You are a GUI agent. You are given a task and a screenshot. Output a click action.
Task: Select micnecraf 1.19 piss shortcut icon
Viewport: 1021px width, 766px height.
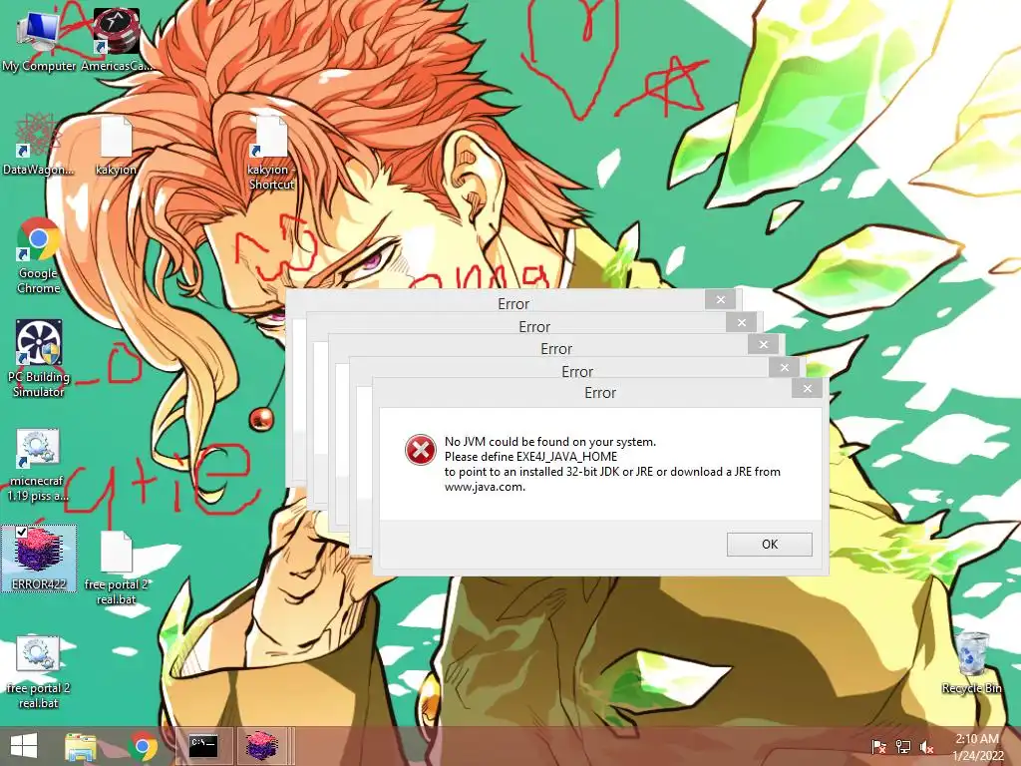[39, 464]
